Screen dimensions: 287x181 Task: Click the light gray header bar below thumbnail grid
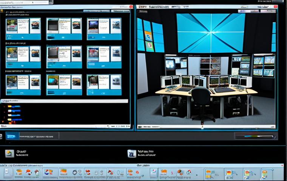coord(65,101)
